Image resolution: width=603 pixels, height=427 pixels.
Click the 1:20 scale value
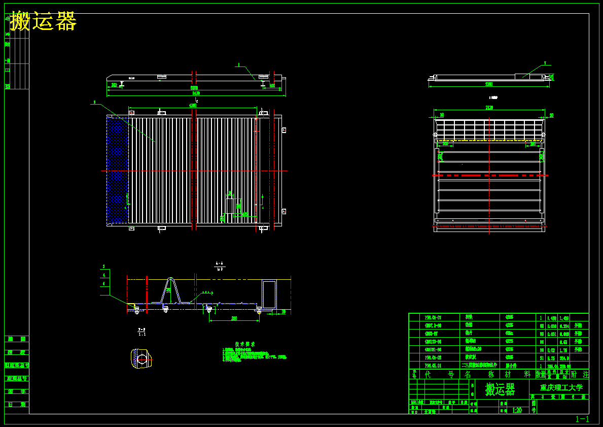(517, 410)
